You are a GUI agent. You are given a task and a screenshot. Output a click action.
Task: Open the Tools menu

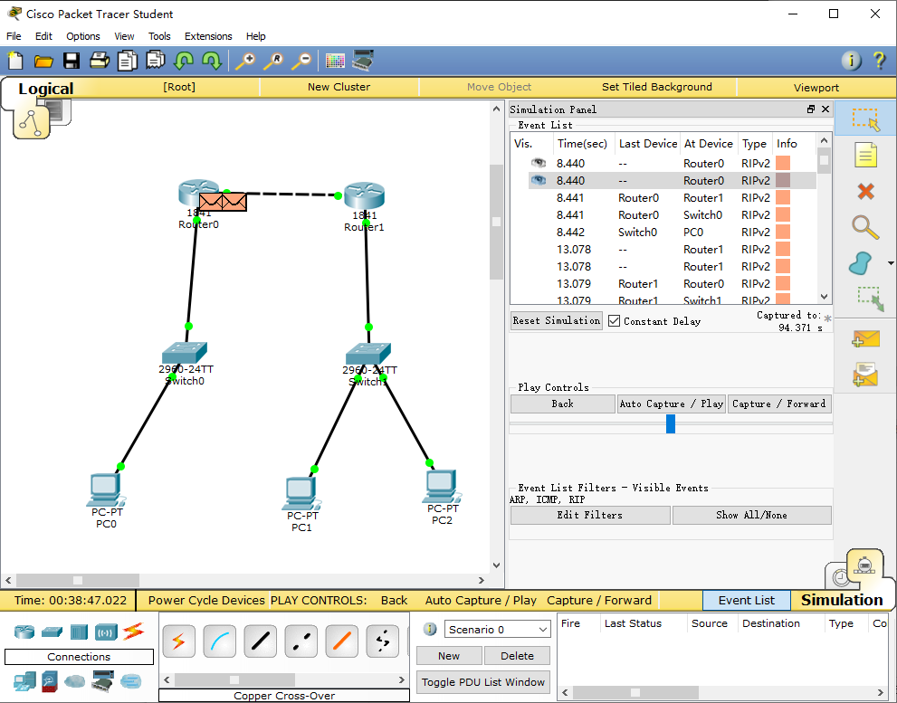point(159,36)
